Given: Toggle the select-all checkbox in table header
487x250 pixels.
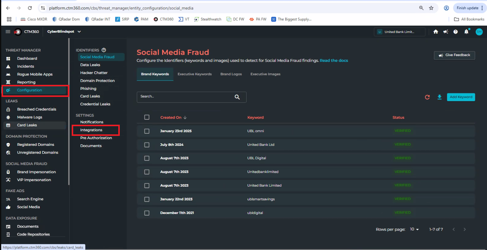Looking at the screenshot, I should pos(147,117).
